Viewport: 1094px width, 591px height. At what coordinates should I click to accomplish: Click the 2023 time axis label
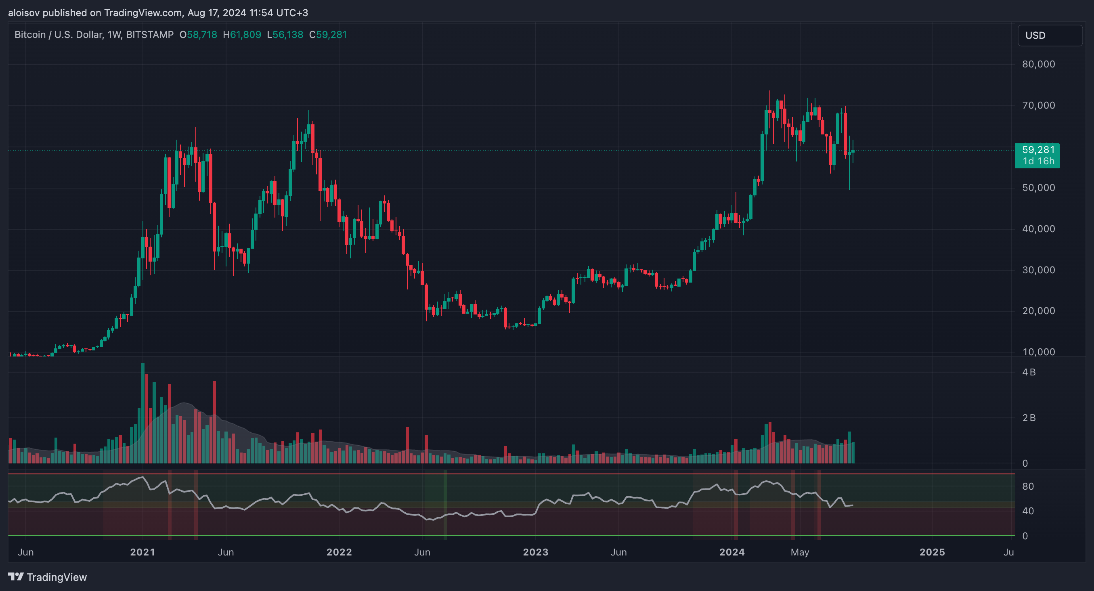536,552
